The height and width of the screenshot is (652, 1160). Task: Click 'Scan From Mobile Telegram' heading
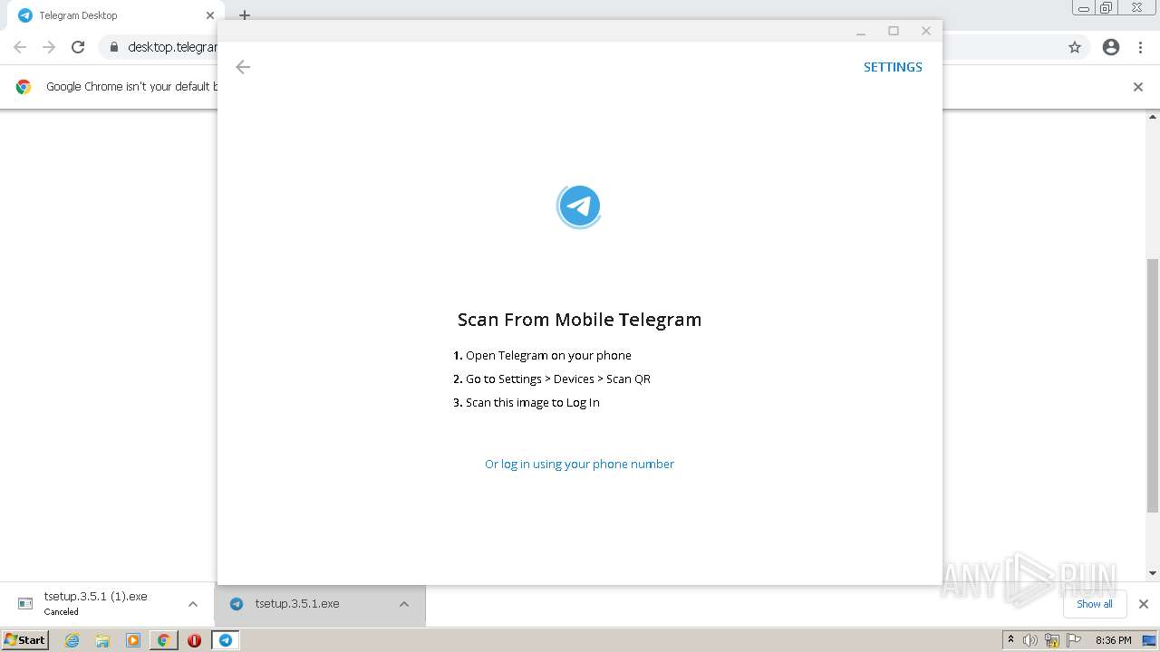[x=579, y=320]
